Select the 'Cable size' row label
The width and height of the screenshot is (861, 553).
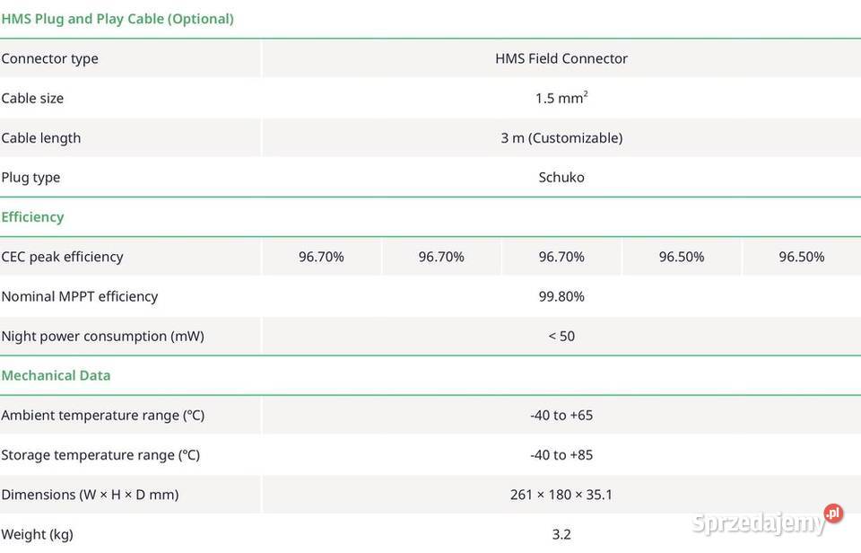pyautogui.click(x=32, y=98)
